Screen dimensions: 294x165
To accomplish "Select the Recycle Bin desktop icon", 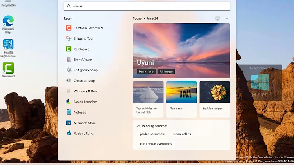I will [x=8, y=3].
